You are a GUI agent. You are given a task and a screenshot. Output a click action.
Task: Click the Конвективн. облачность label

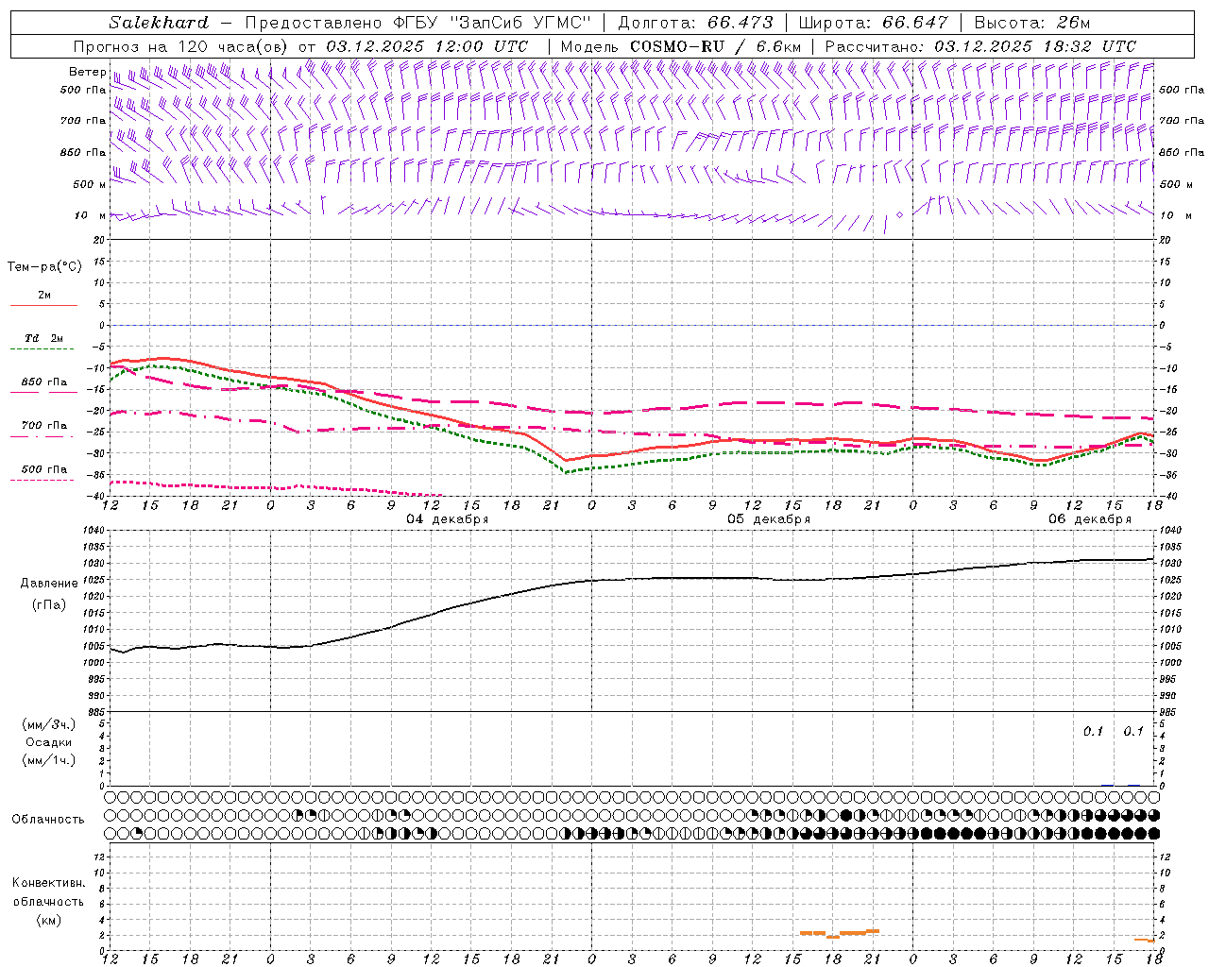point(48,892)
